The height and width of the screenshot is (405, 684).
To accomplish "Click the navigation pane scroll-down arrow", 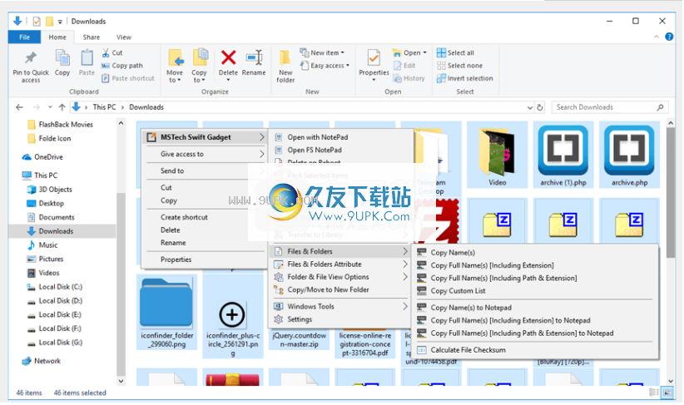I will pyautogui.click(x=121, y=381).
